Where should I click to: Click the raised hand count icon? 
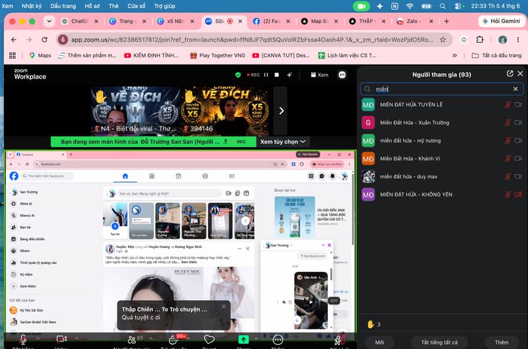tap(371, 325)
